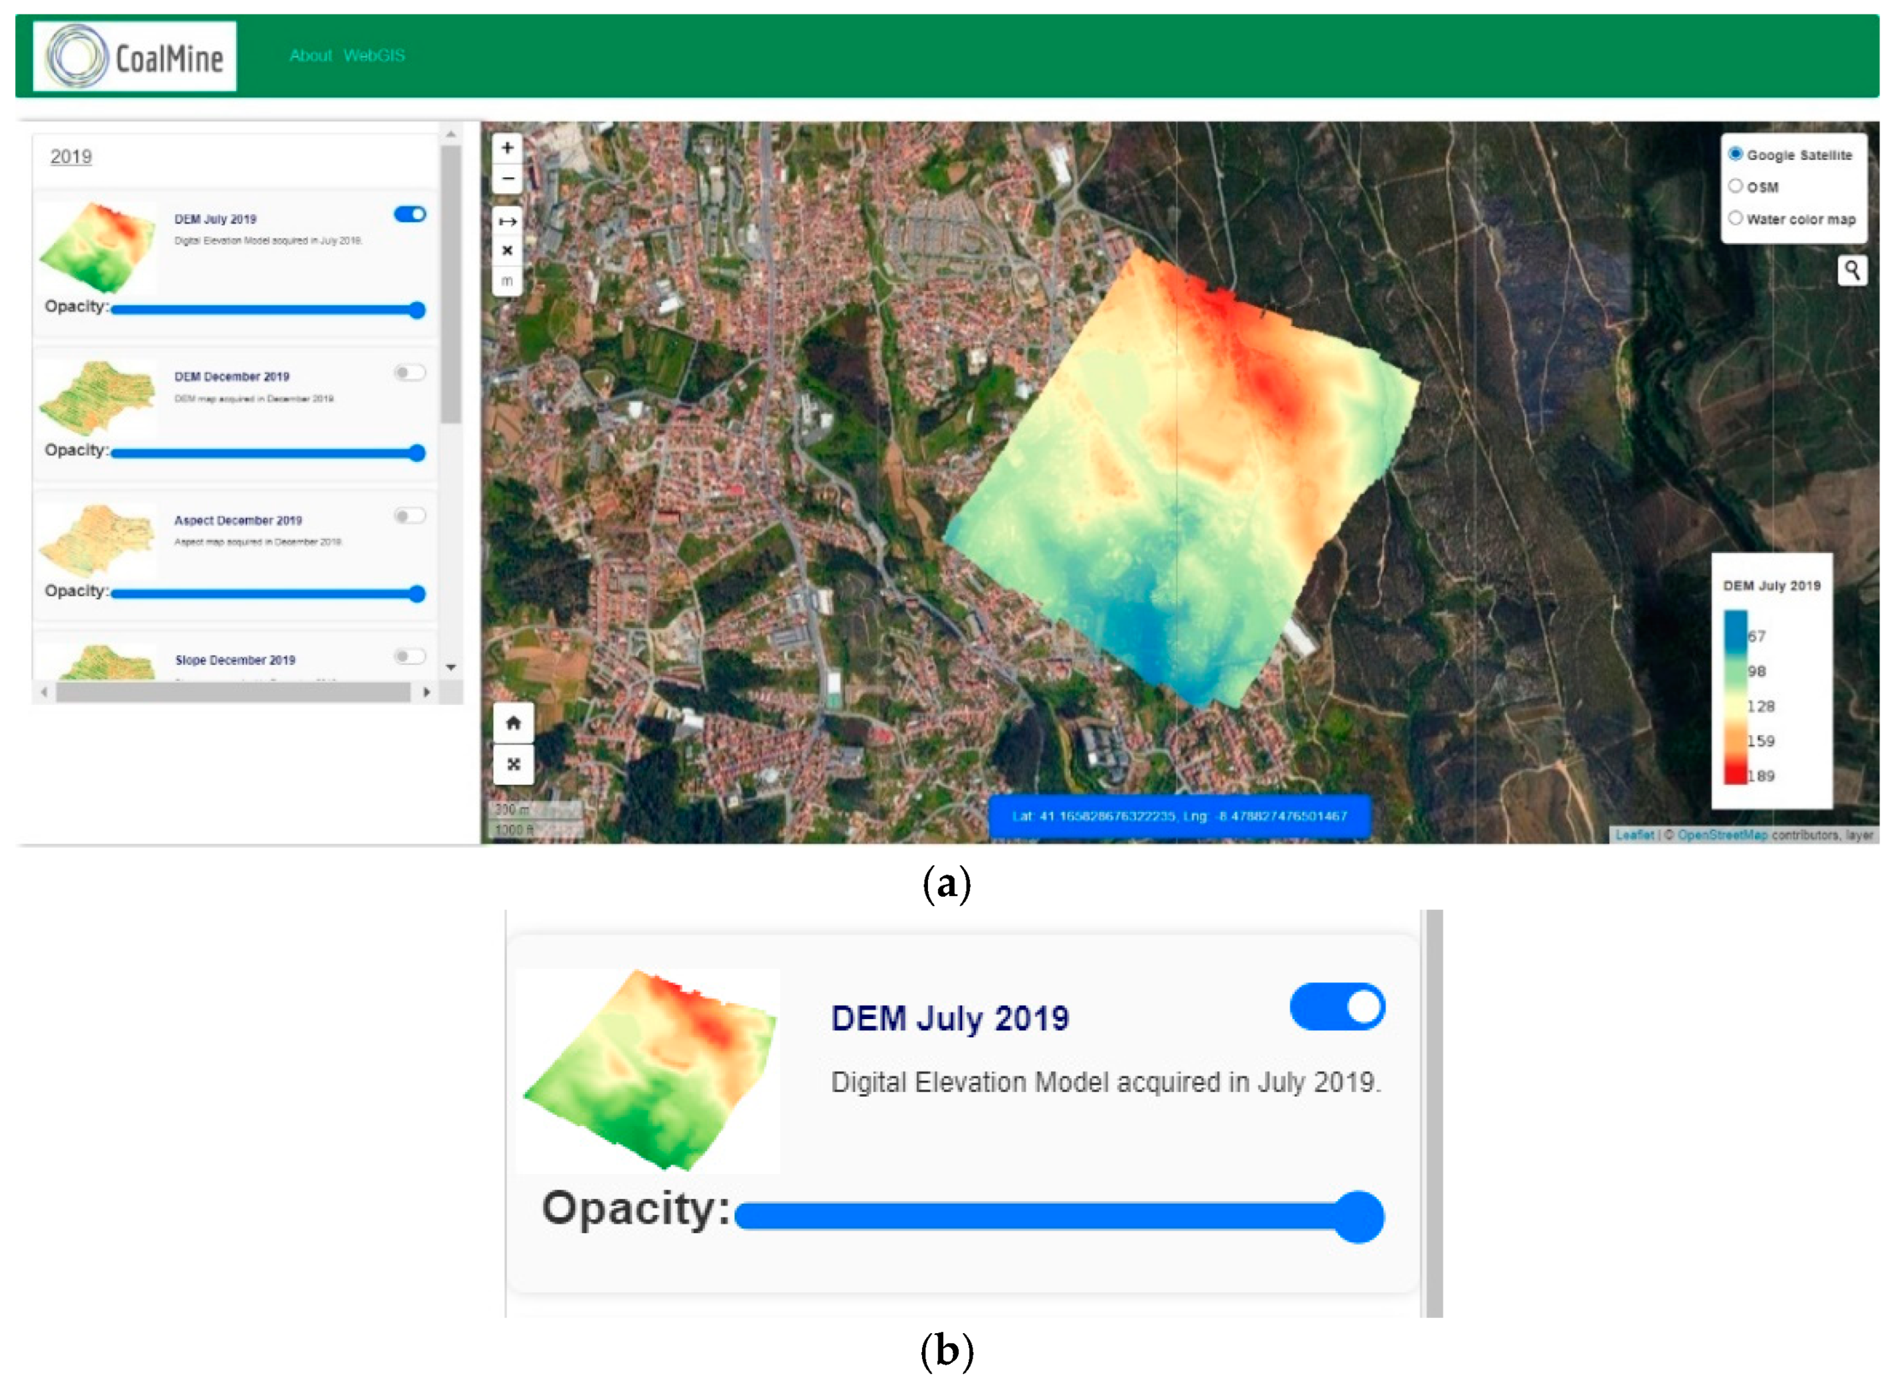Expand the 2019 layer group heading
Viewport: 1896px width, 1387px height.
[x=70, y=157]
